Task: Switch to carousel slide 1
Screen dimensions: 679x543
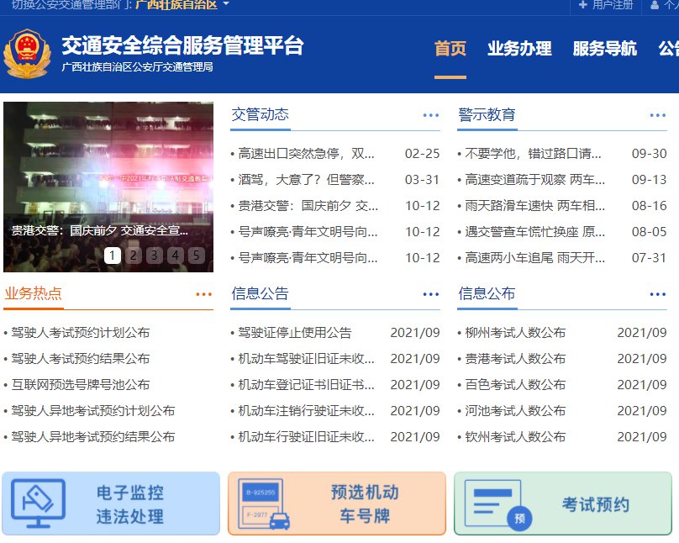Action: coord(112,256)
